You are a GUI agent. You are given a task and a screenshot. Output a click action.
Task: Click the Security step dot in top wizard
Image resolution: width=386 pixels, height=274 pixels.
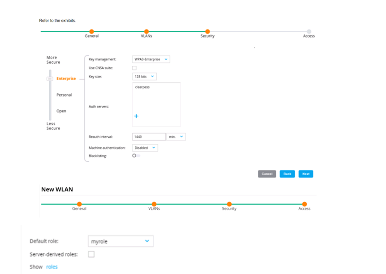tap(207, 31)
